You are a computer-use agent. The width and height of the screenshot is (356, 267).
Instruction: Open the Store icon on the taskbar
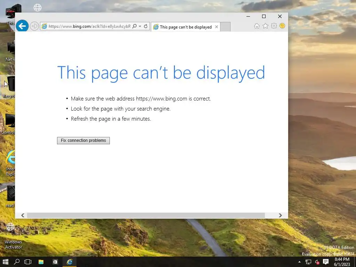point(55,262)
